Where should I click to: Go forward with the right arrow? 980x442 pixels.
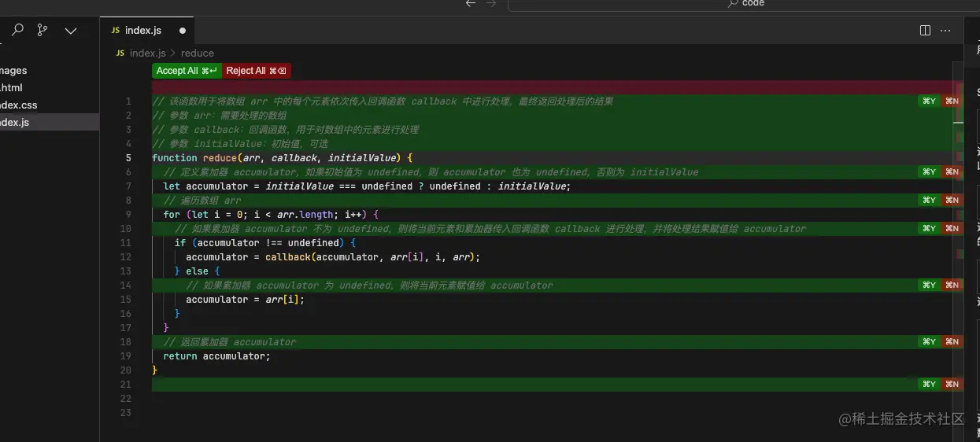491,4
